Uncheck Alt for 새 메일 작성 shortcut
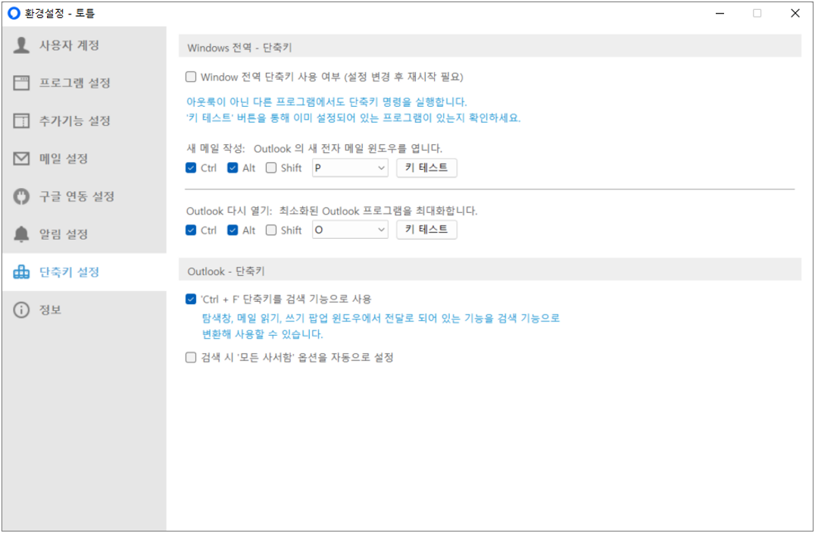Screen dimensions: 815x533 [233, 168]
